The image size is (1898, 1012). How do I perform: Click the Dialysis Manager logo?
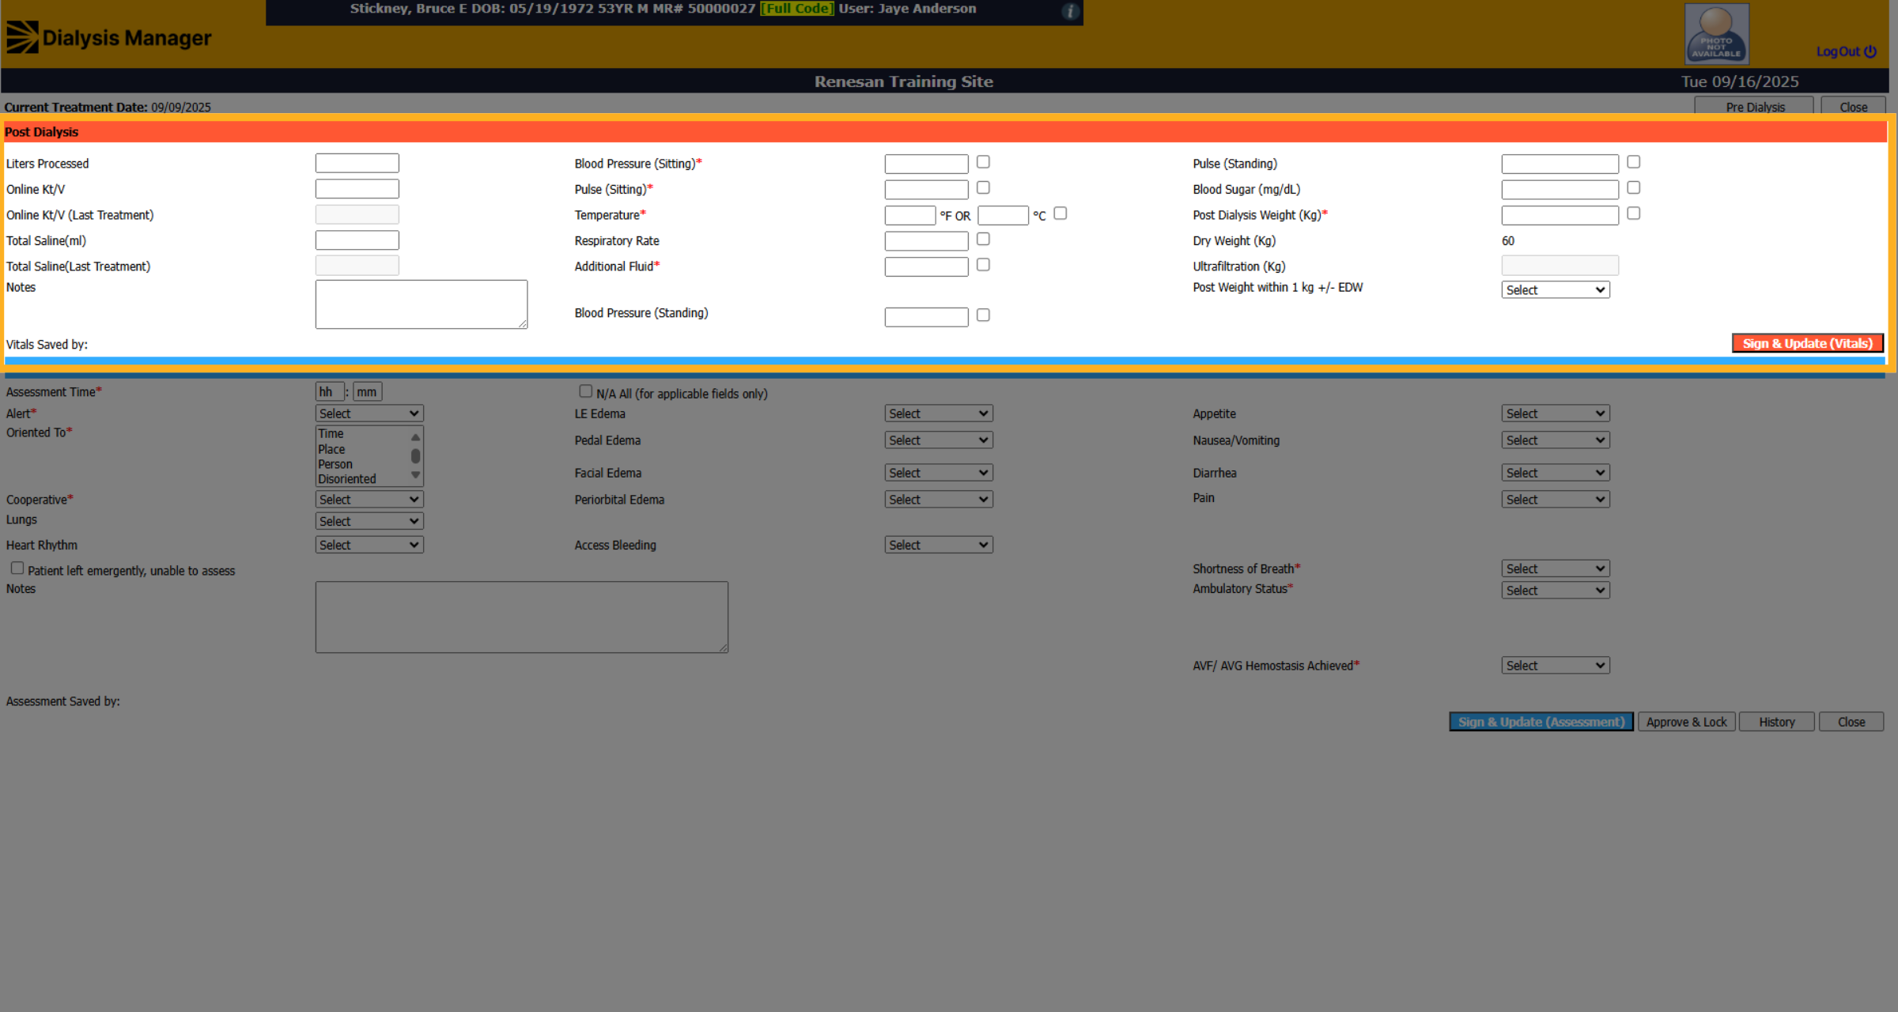[x=109, y=37]
